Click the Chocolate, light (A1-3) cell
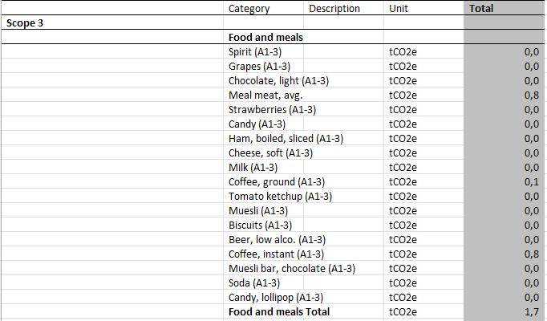 pos(278,81)
